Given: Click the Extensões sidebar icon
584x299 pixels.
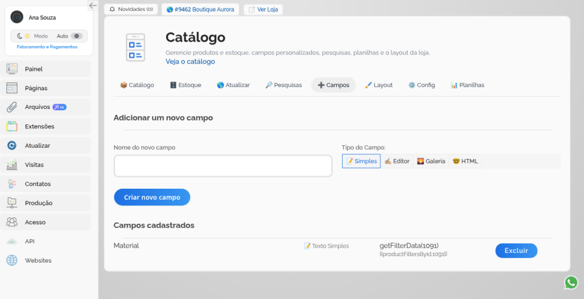Looking at the screenshot, I should (12, 126).
